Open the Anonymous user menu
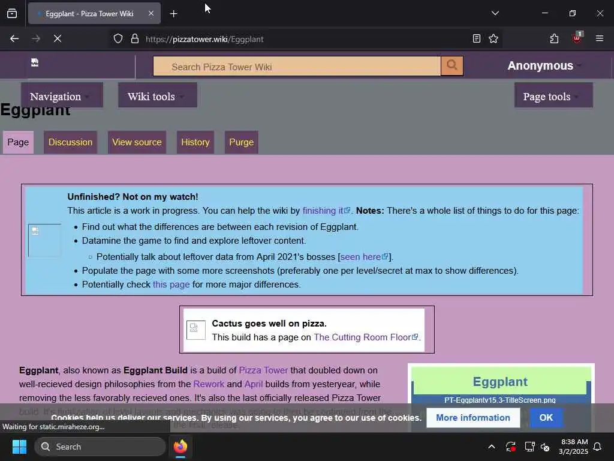The image size is (614, 461). [544, 65]
